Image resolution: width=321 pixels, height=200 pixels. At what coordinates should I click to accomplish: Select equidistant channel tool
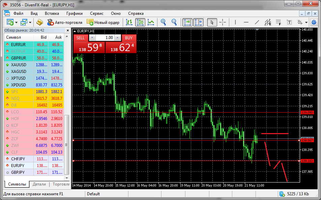pyautogui.click(x=268, y=22)
